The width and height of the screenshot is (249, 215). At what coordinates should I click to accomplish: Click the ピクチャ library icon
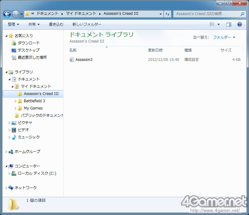(x=14, y=123)
